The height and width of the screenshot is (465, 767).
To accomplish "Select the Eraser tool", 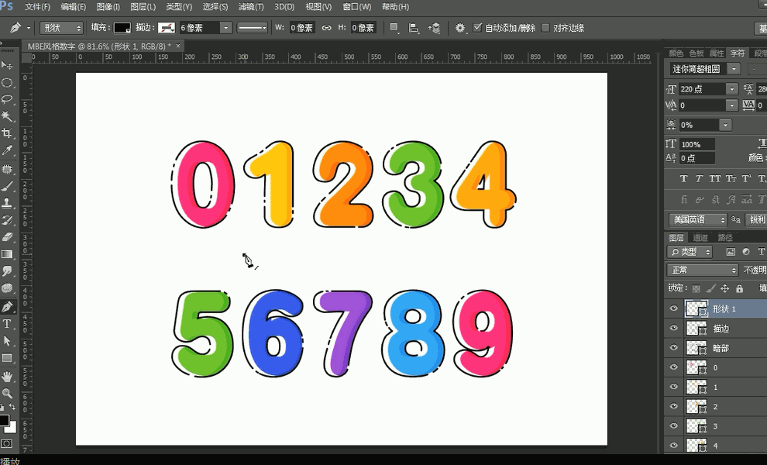I will (x=7, y=237).
